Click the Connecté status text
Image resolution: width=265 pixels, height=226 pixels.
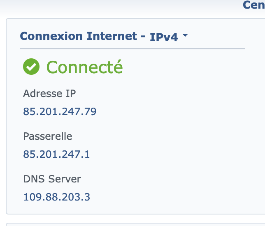[x=84, y=67]
